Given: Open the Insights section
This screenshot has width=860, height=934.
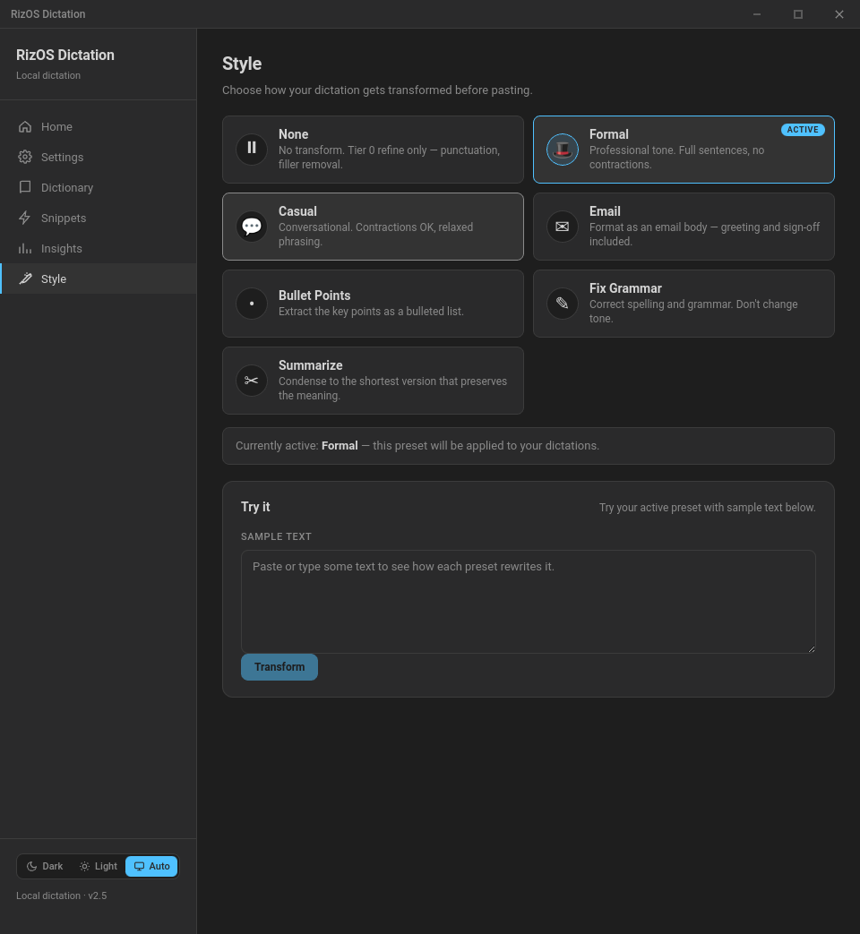Looking at the screenshot, I should click(99, 248).
